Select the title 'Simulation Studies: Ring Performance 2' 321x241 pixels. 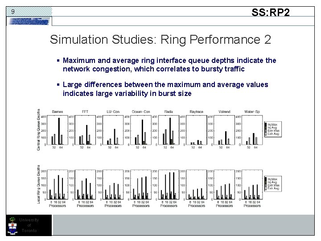point(160,39)
